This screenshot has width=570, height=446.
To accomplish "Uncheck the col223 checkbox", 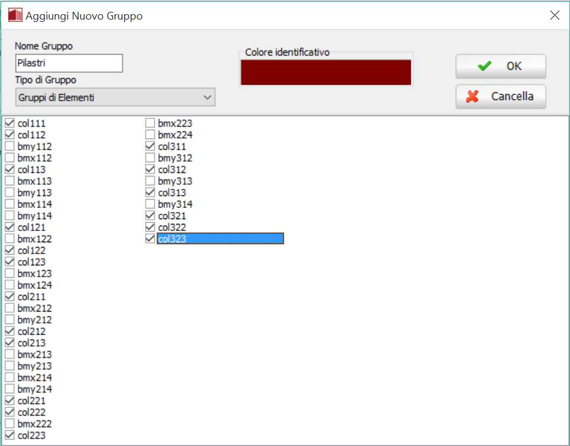I will tap(10, 436).
